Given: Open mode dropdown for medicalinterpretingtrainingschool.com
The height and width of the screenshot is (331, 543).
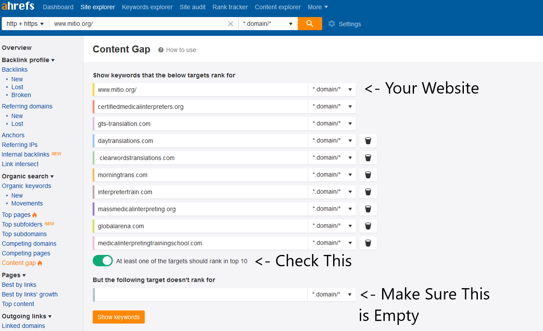Looking at the screenshot, I should [x=332, y=243].
